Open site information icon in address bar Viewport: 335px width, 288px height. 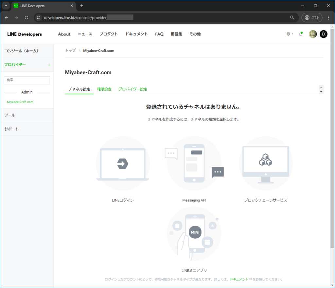pyautogui.click(x=39, y=18)
